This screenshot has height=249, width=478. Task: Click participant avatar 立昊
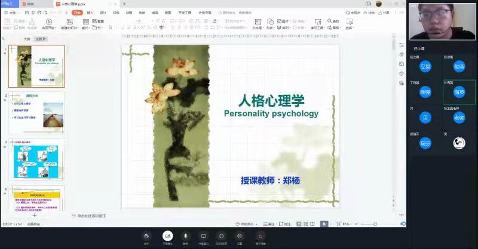[425, 66]
